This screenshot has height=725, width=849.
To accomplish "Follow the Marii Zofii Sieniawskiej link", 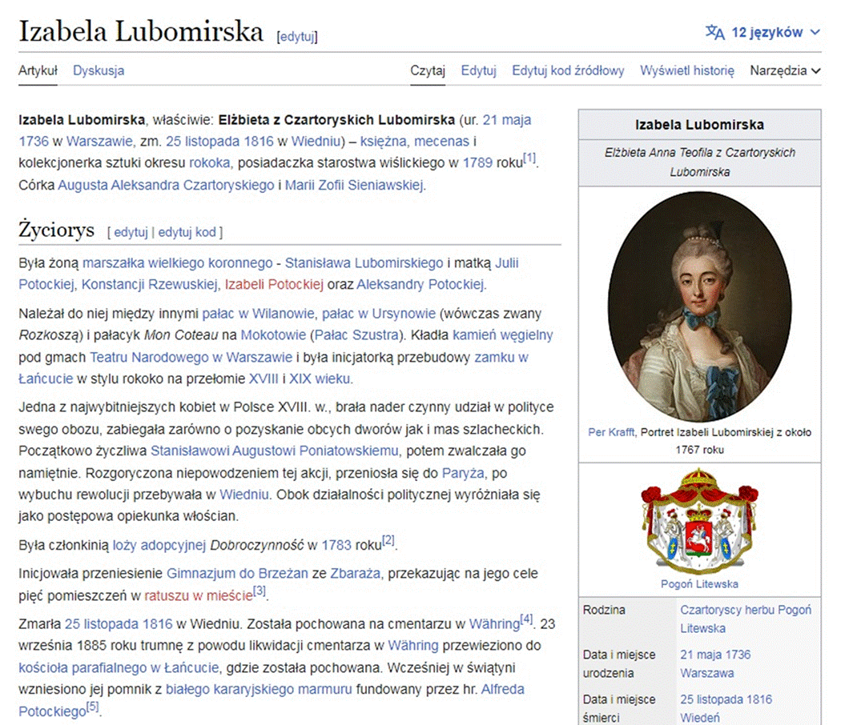I will (354, 185).
